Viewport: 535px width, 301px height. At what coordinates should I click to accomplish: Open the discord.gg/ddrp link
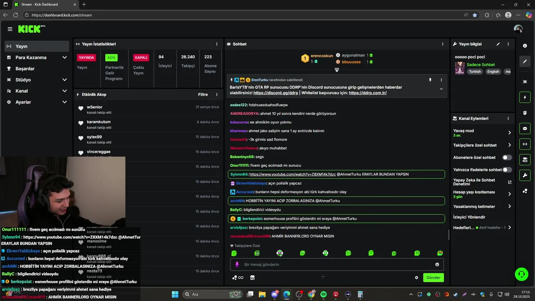(x=276, y=93)
